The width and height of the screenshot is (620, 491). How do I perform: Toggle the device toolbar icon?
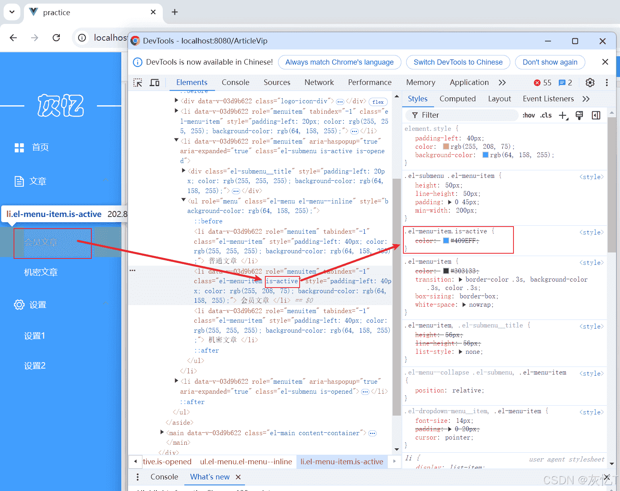155,83
